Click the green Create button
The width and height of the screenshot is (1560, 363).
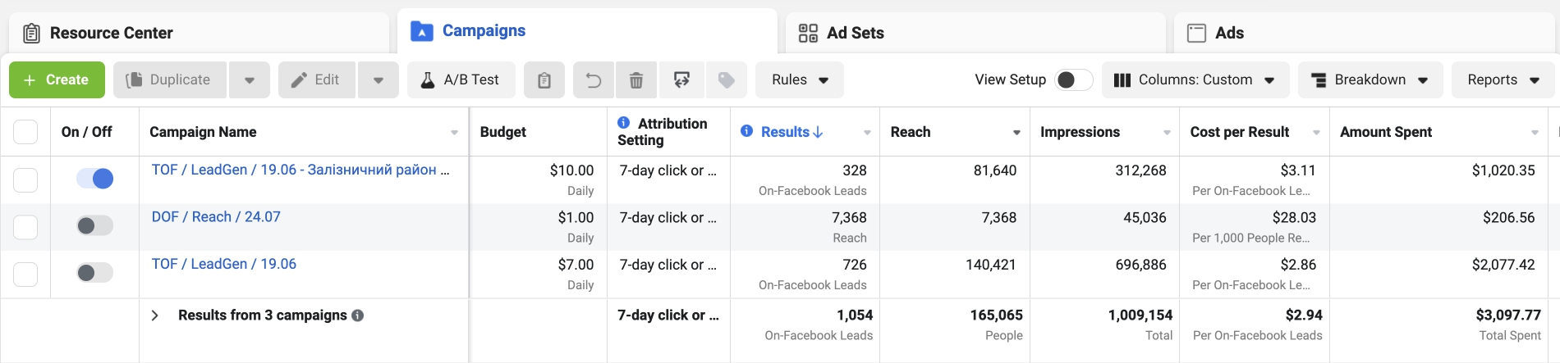57,80
